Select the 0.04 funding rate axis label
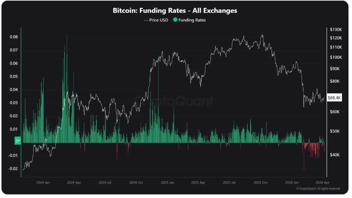The height and width of the screenshot is (198, 352). tap(13, 90)
